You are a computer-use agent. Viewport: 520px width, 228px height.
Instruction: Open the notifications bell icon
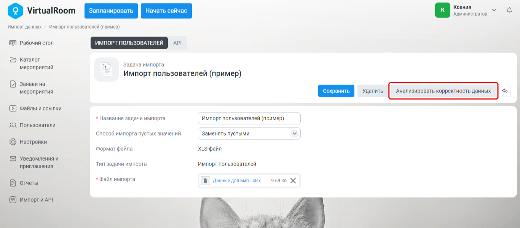[509, 10]
